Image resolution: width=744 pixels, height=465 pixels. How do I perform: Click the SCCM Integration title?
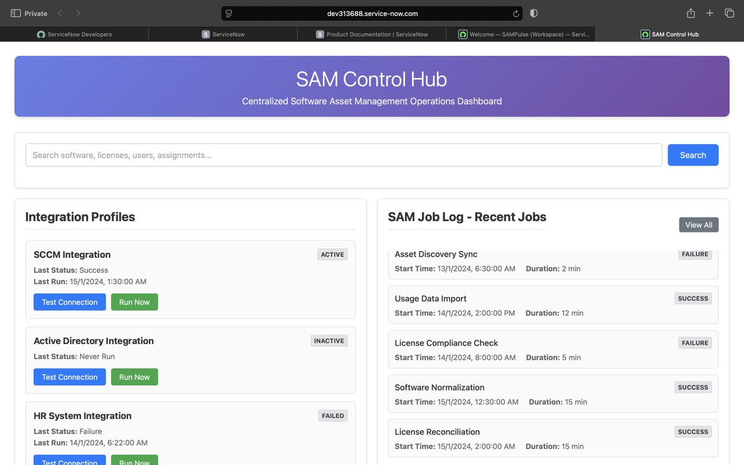tap(72, 255)
